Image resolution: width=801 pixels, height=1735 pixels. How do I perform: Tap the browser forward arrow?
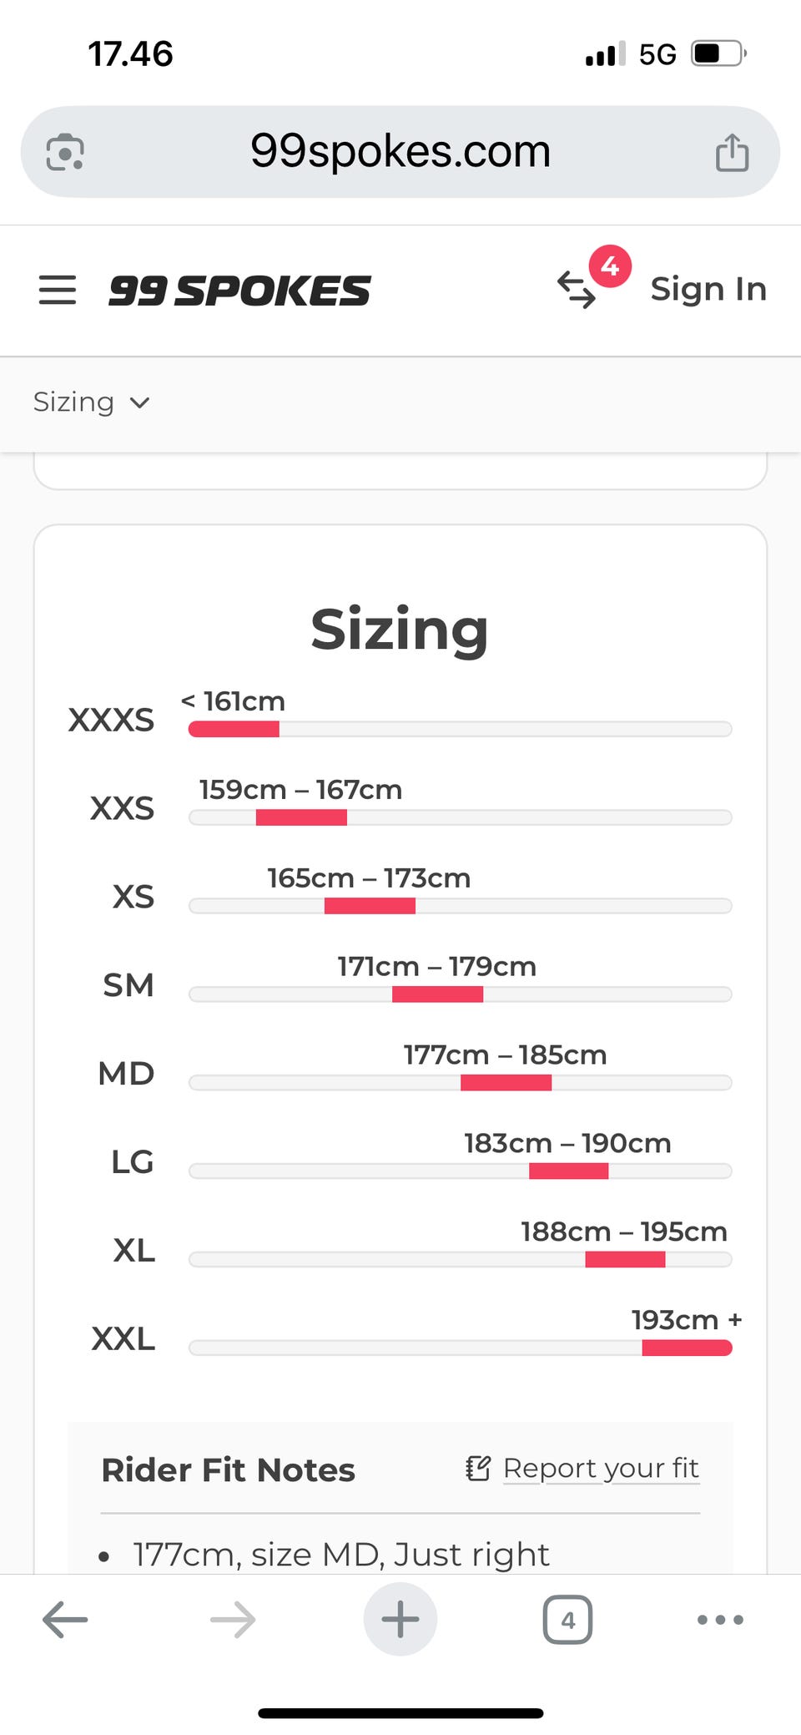tap(233, 1620)
